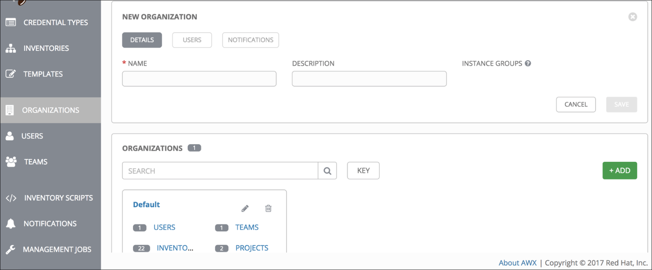This screenshot has height=270, width=652.
Task: Click the Inventories sitemap icon
Action: [x=11, y=48]
